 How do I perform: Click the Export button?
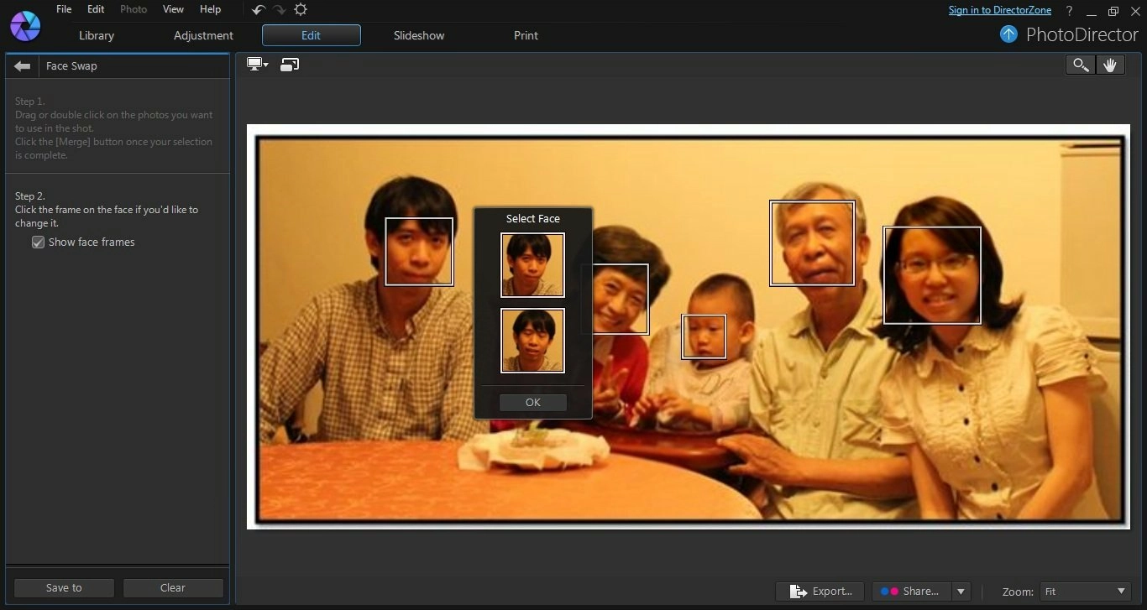(821, 592)
